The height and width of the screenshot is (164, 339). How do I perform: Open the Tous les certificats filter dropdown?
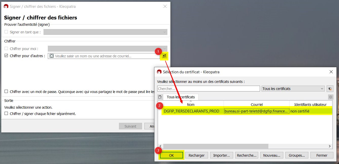pyautogui.click(x=293, y=89)
